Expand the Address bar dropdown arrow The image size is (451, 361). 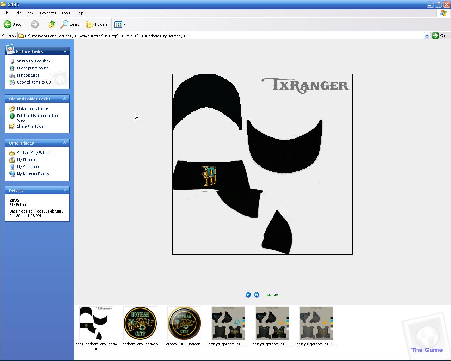pyautogui.click(x=427, y=36)
